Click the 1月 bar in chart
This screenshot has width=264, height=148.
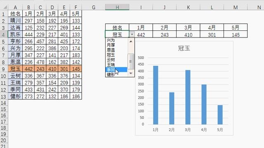(156, 95)
